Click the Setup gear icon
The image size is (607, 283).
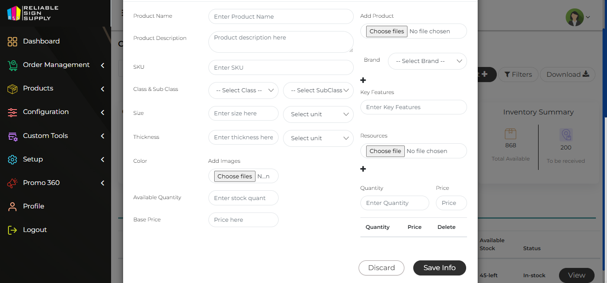coord(12,160)
